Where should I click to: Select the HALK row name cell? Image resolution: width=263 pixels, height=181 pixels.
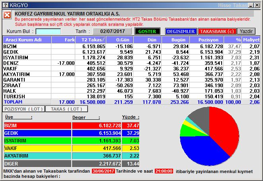(27, 91)
